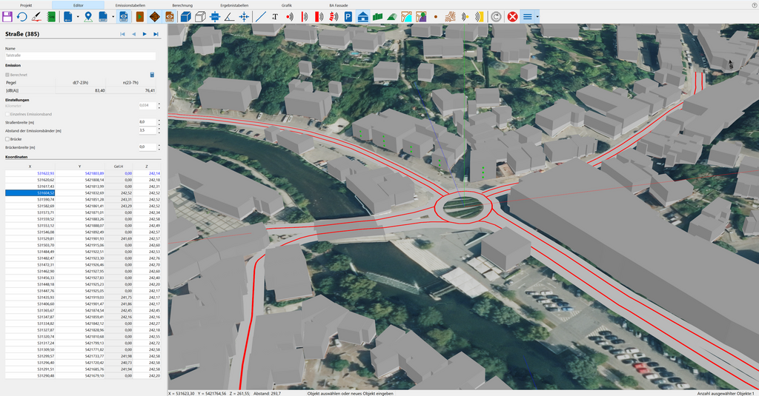Jump to the first object record
The image size is (759, 396).
(x=122, y=34)
